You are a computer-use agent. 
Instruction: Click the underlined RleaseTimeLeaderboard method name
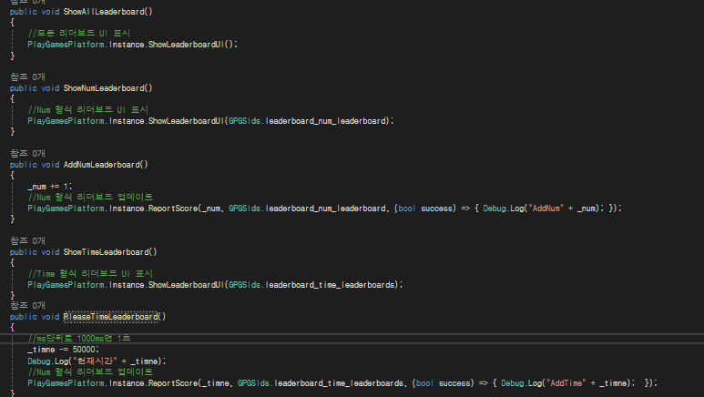pyautogui.click(x=110, y=317)
